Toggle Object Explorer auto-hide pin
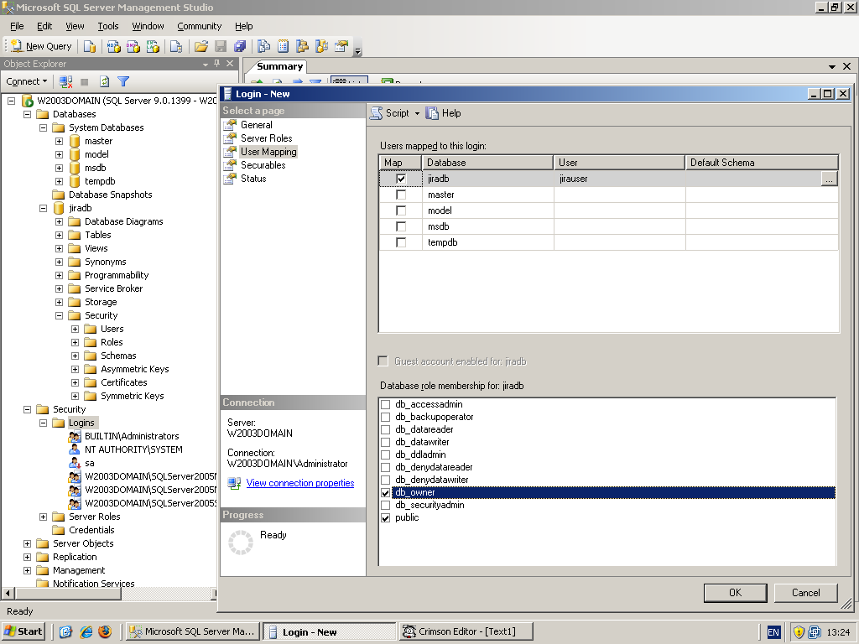Screen dimensions: 859x644 [217, 64]
